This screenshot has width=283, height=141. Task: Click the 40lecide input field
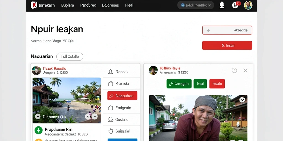[x=227, y=30]
